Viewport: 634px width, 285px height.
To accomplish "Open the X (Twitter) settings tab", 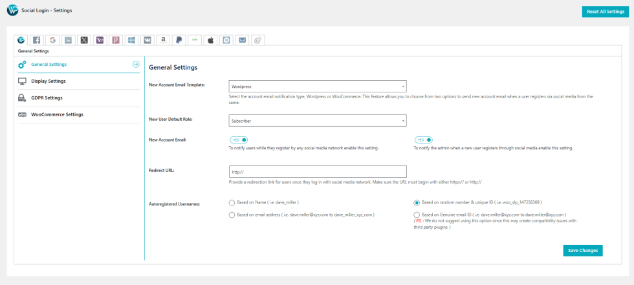I will click(x=84, y=40).
